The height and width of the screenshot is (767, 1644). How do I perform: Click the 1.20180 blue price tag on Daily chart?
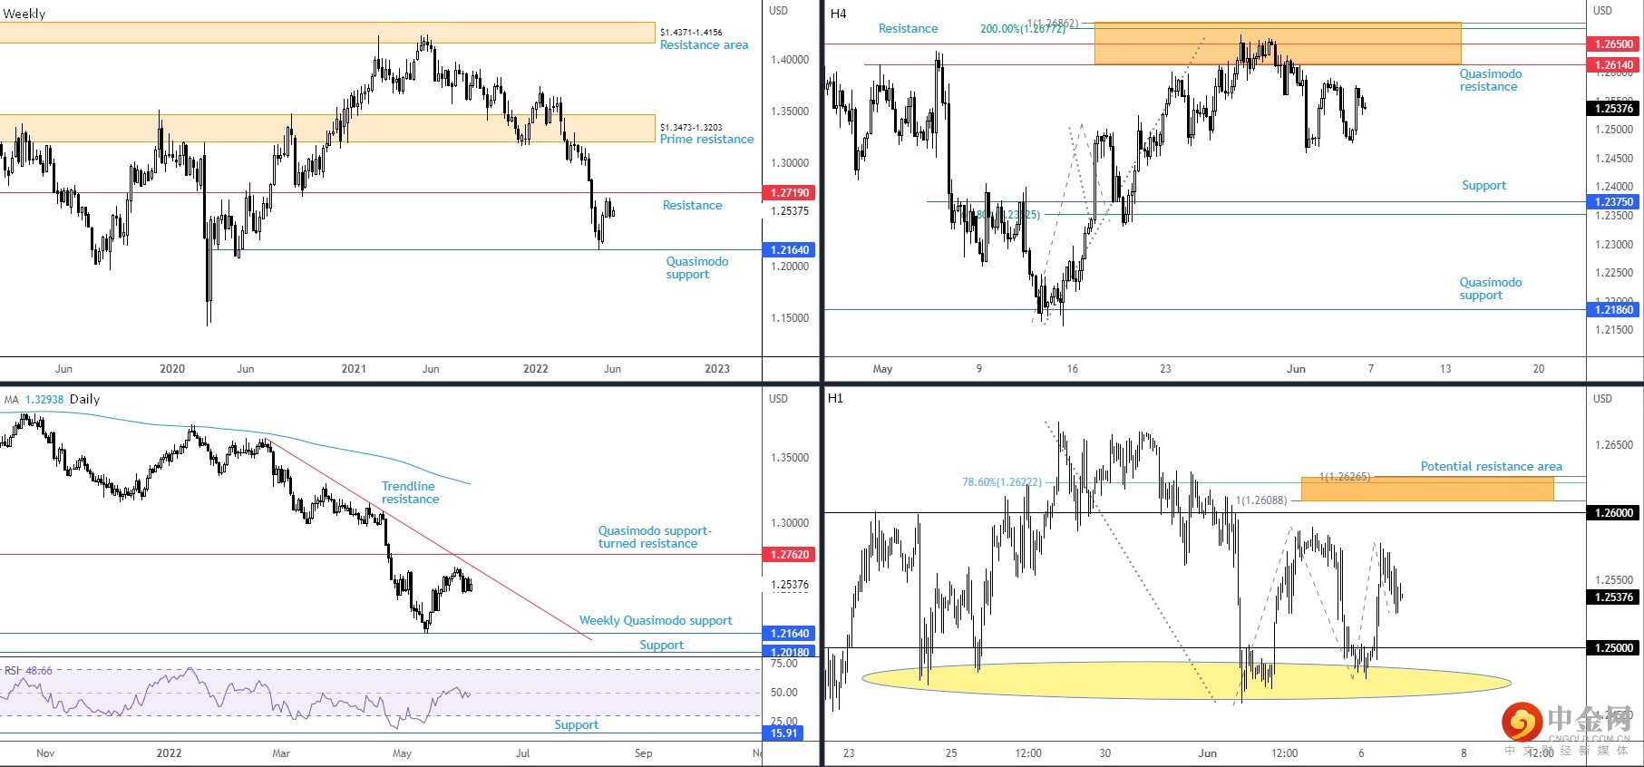[x=790, y=652]
